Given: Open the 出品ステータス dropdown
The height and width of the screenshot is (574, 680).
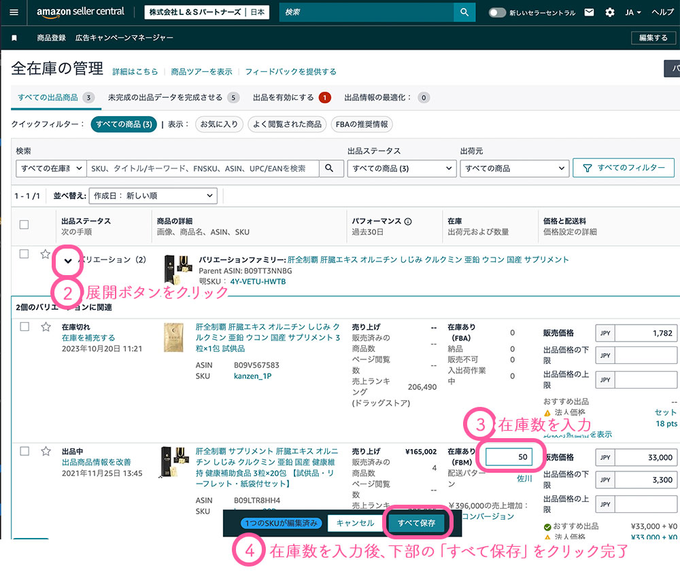Looking at the screenshot, I should point(401,168).
